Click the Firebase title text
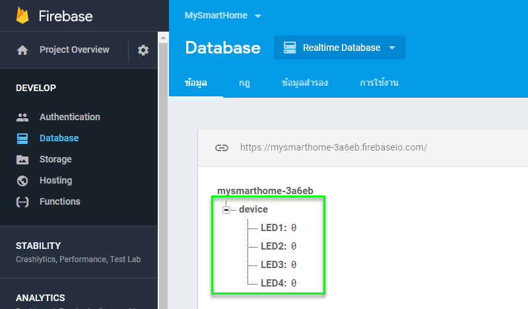528x309 pixels. pos(65,16)
